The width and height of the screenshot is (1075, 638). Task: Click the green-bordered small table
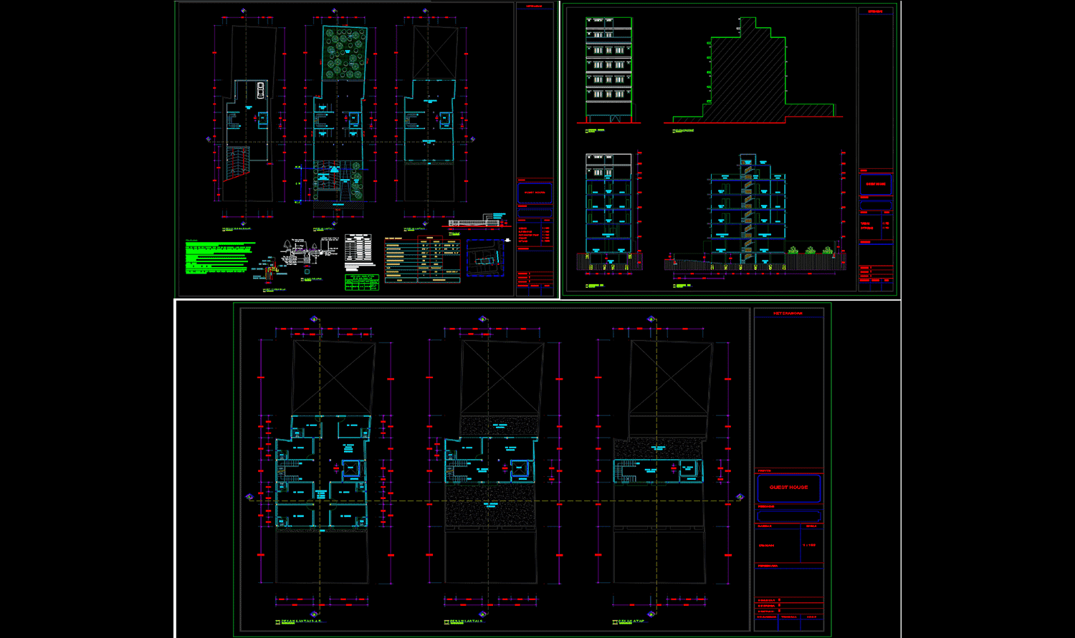tap(362, 282)
